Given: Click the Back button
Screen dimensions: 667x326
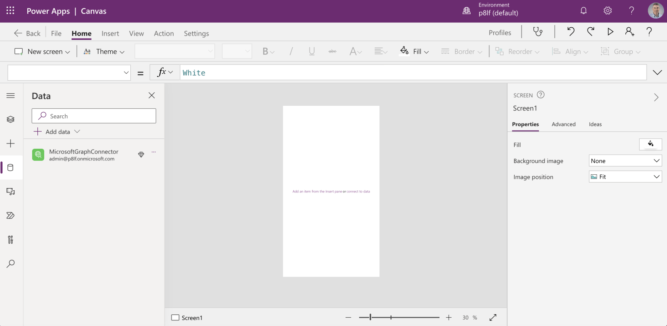Looking at the screenshot, I should click(x=27, y=33).
